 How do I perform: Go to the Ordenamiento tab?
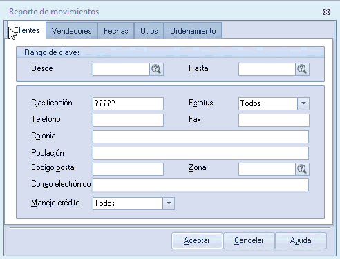click(193, 31)
